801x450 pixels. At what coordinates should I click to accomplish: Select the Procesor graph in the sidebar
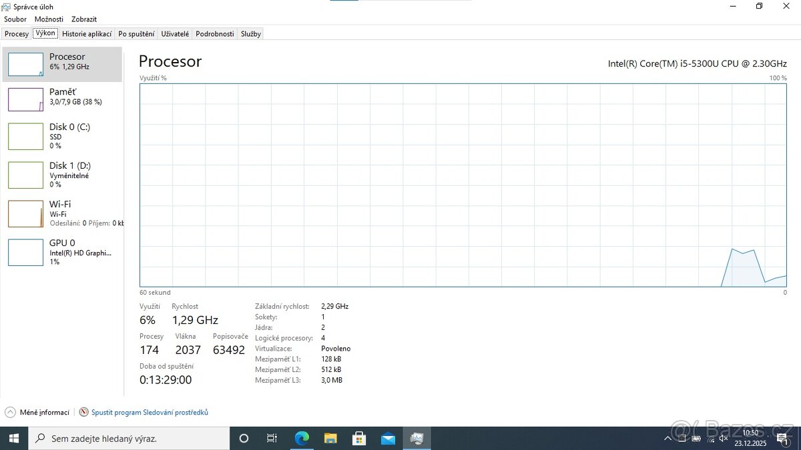63,64
